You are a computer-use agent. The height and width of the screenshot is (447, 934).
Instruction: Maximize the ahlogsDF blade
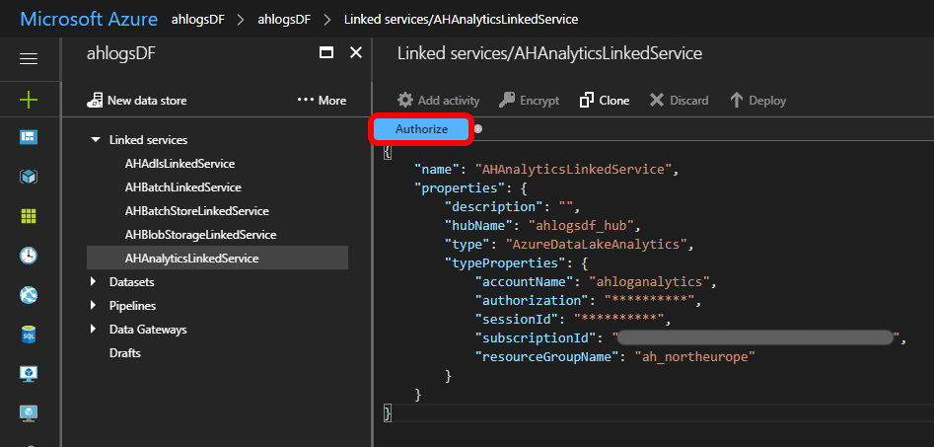point(325,52)
